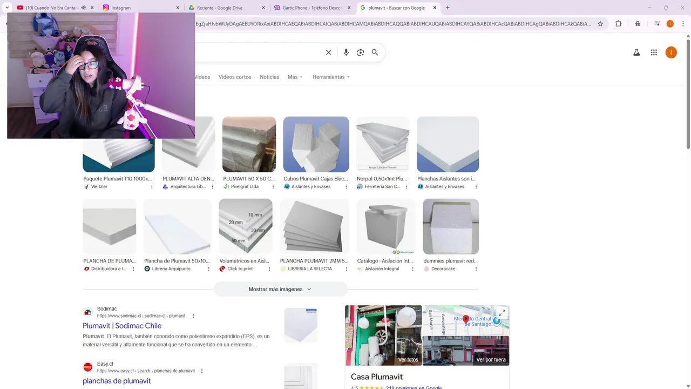This screenshot has height=389, width=691.
Task: Open the tab search chevron
Action: 7,8
